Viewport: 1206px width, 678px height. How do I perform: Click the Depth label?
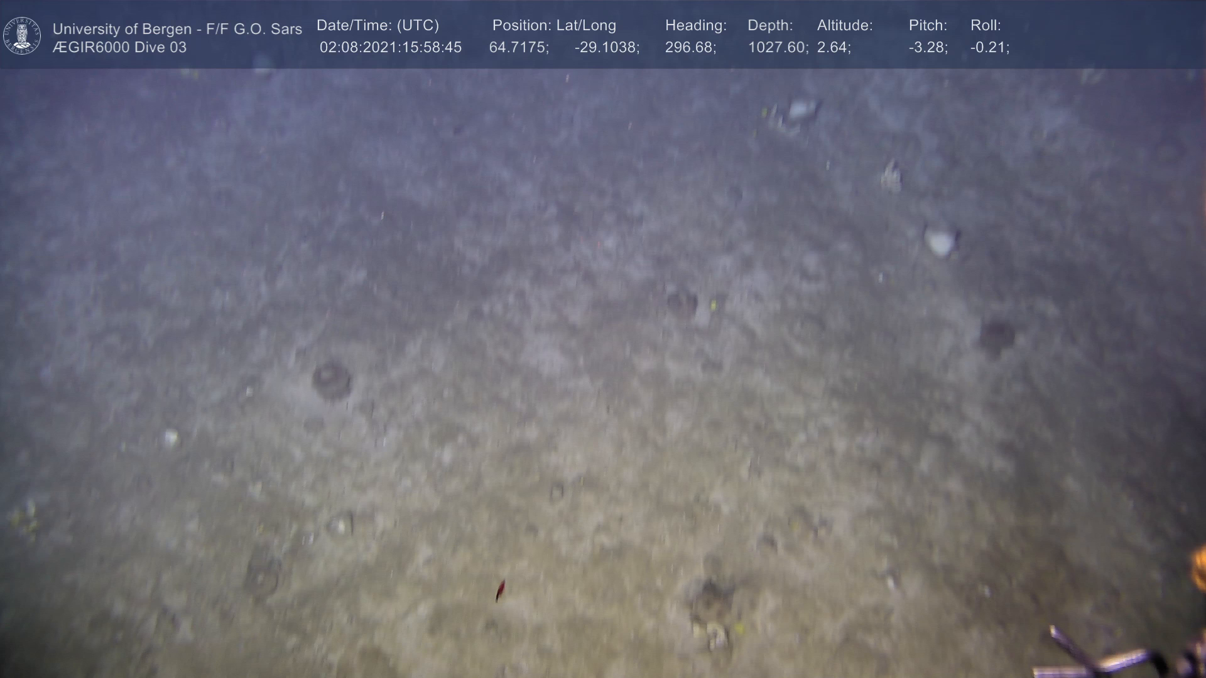tap(769, 26)
